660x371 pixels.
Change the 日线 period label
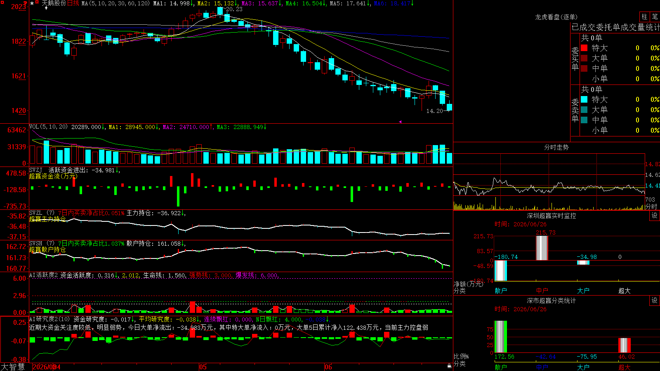coord(73,3)
